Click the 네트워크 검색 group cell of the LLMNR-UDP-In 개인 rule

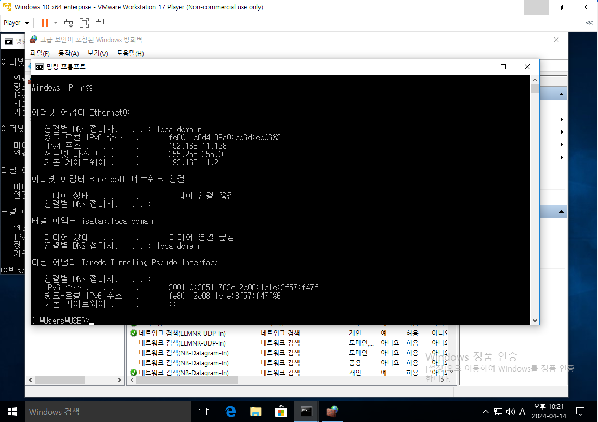pos(280,333)
